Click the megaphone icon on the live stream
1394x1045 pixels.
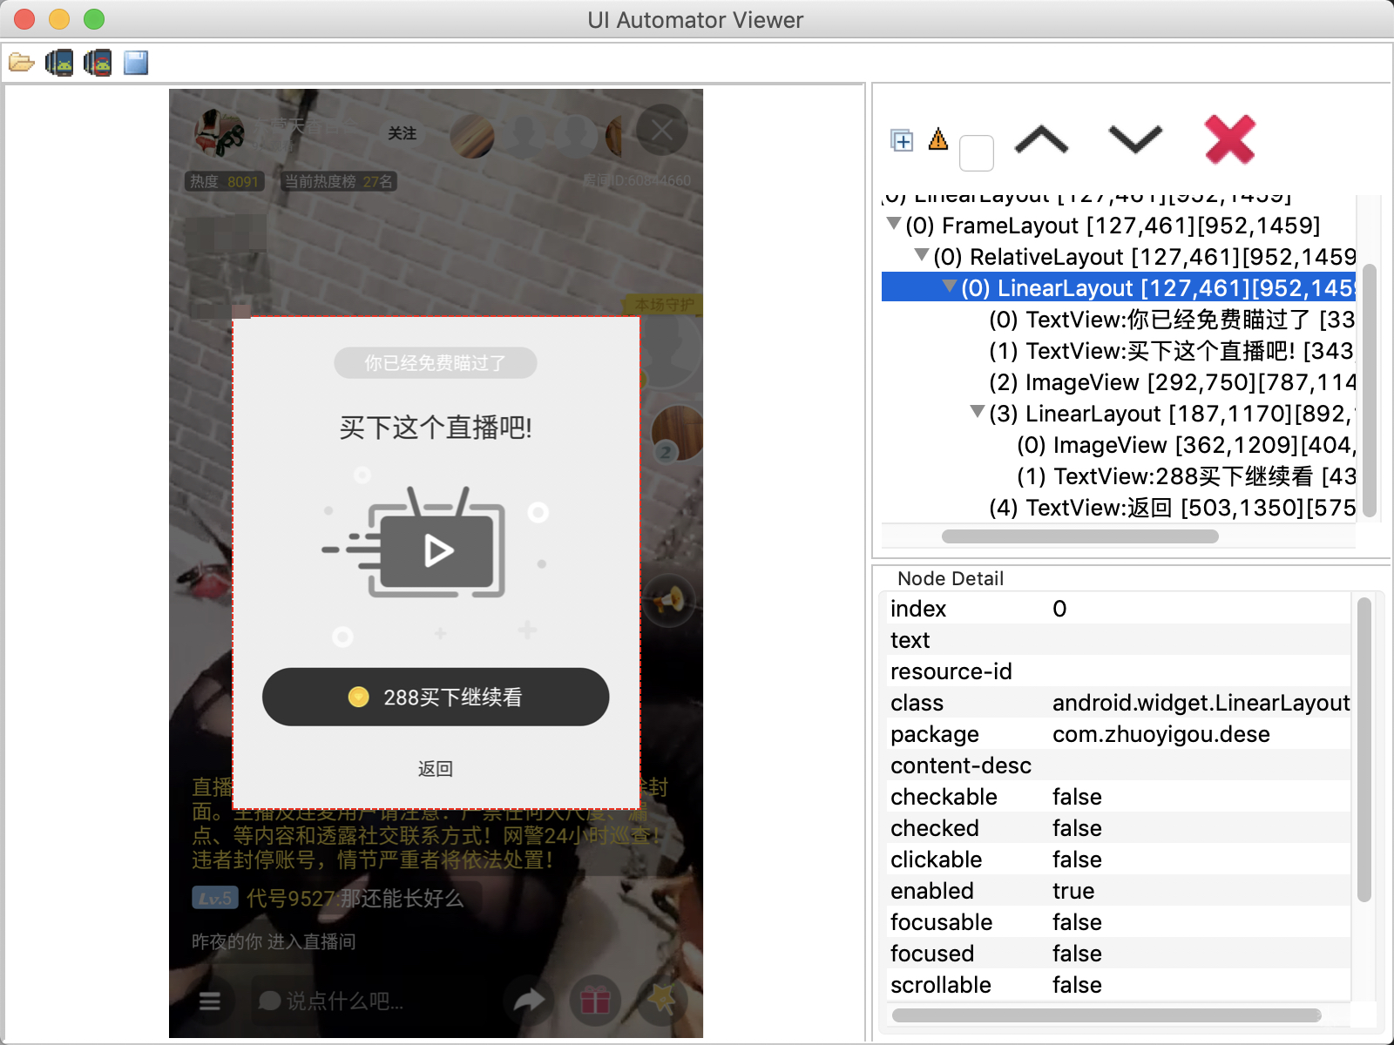(x=669, y=600)
